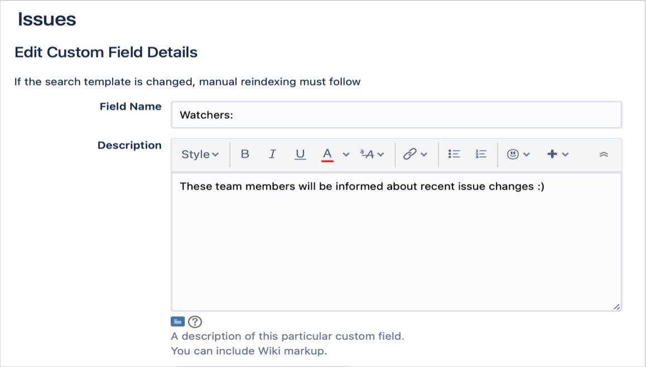Expand the link options dropdown arrow
This screenshot has height=367, width=646.
tap(424, 154)
